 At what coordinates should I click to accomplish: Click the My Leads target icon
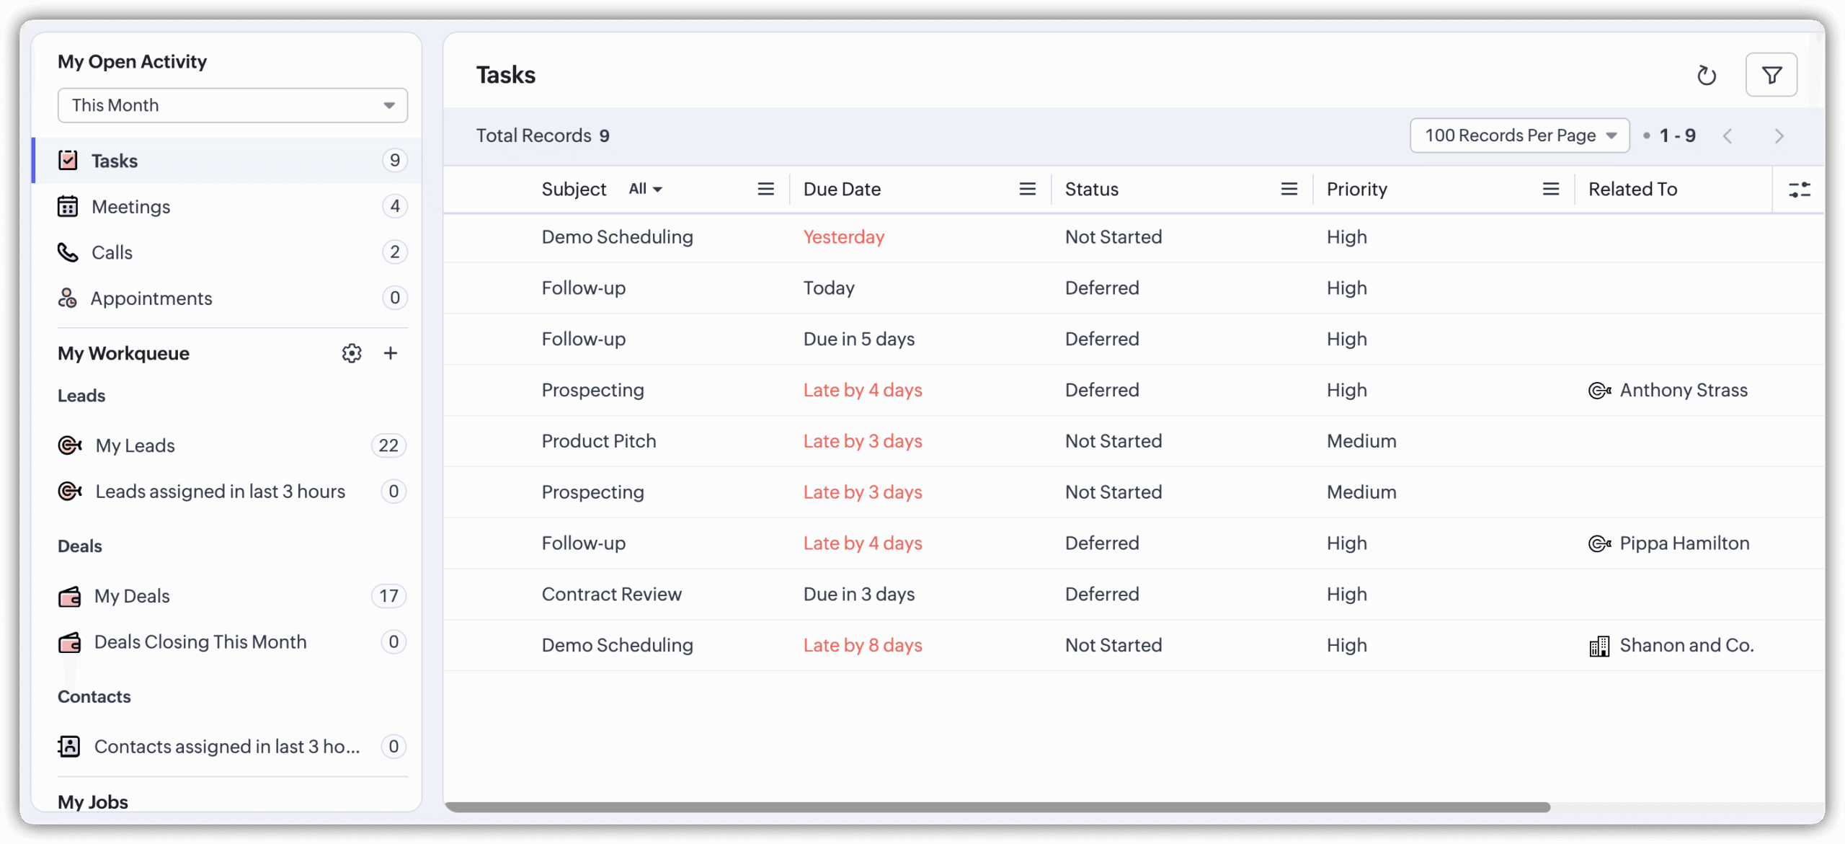pos(69,445)
